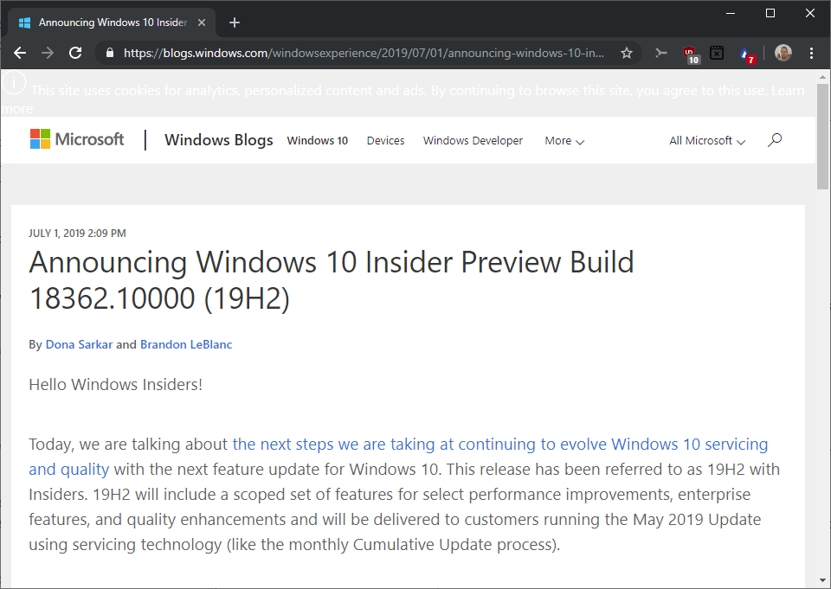
Task: Open the Windows 10 nav item
Action: (318, 140)
